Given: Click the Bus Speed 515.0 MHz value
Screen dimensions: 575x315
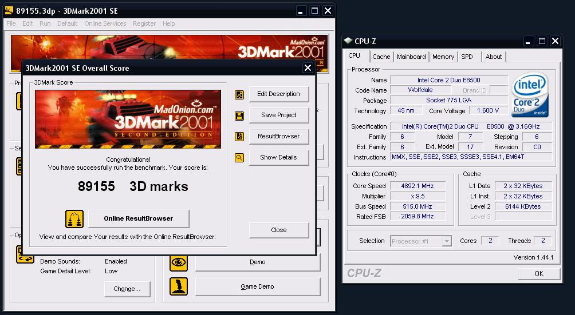Looking at the screenshot, I should click(418, 206).
